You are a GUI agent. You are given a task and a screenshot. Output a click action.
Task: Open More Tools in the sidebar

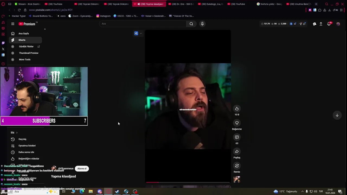(25, 60)
